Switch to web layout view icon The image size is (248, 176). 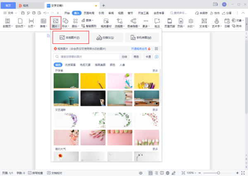[168, 173]
